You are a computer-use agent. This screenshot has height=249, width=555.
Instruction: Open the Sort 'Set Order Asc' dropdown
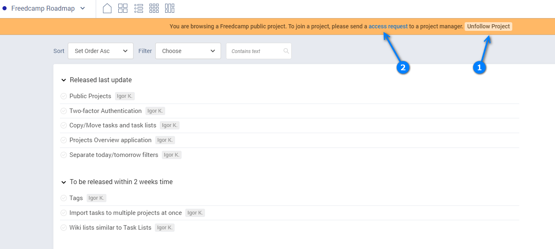[101, 51]
